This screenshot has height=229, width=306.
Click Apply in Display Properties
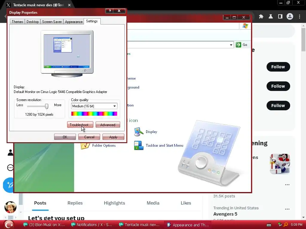coord(113,137)
